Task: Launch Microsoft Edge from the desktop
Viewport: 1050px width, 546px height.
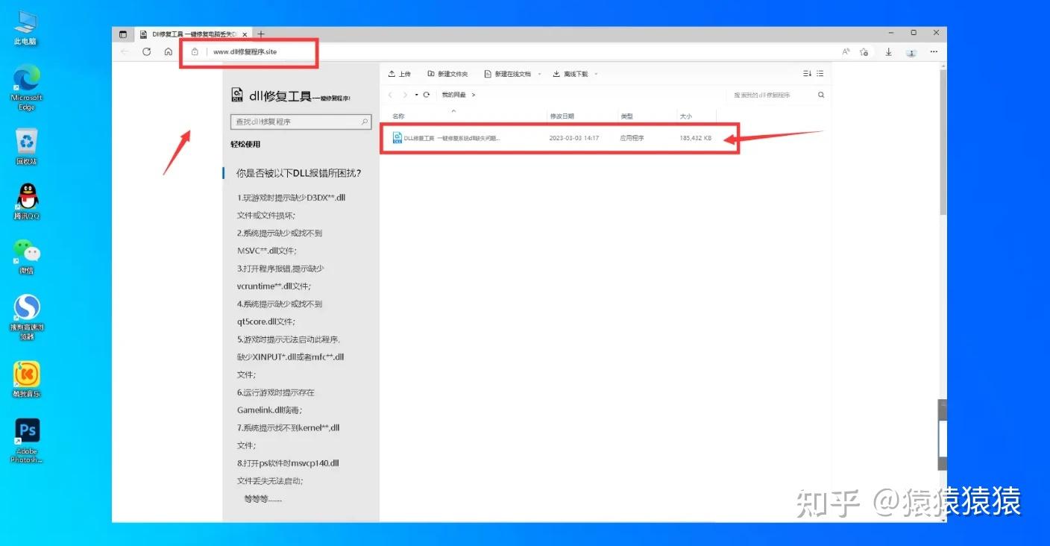Action: tap(26, 87)
